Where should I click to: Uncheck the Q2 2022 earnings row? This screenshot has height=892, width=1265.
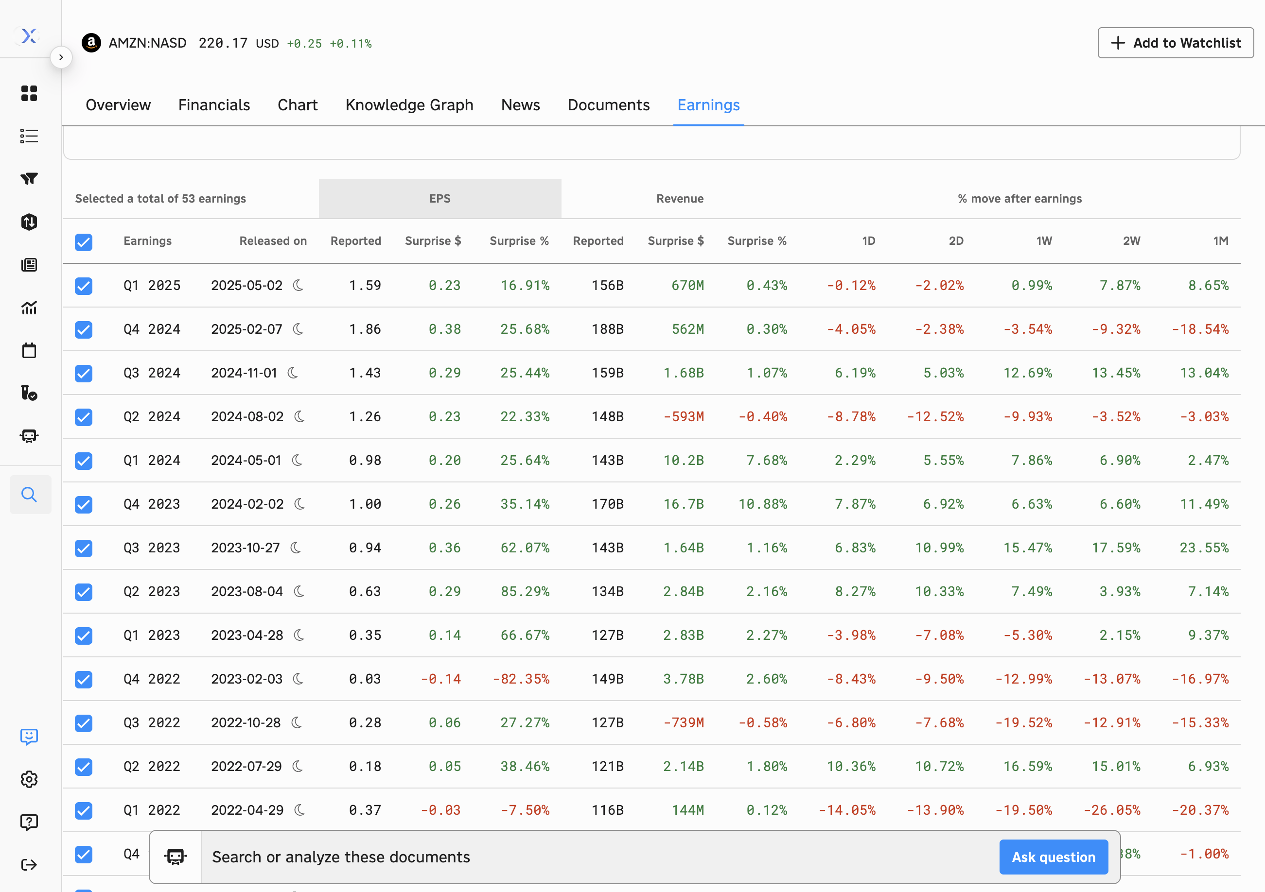point(84,767)
